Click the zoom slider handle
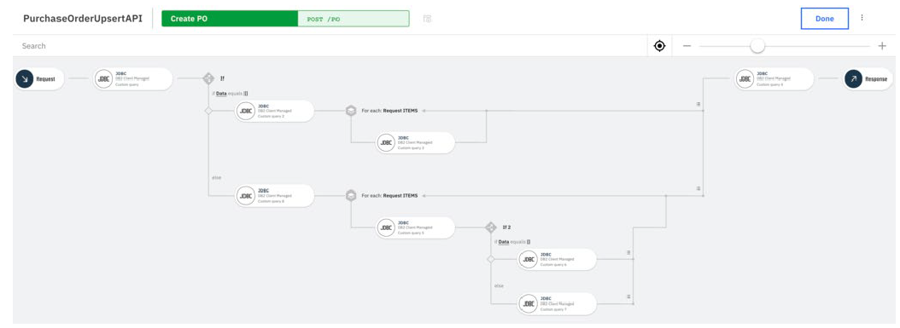The image size is (900, 328). coord(757,46)
